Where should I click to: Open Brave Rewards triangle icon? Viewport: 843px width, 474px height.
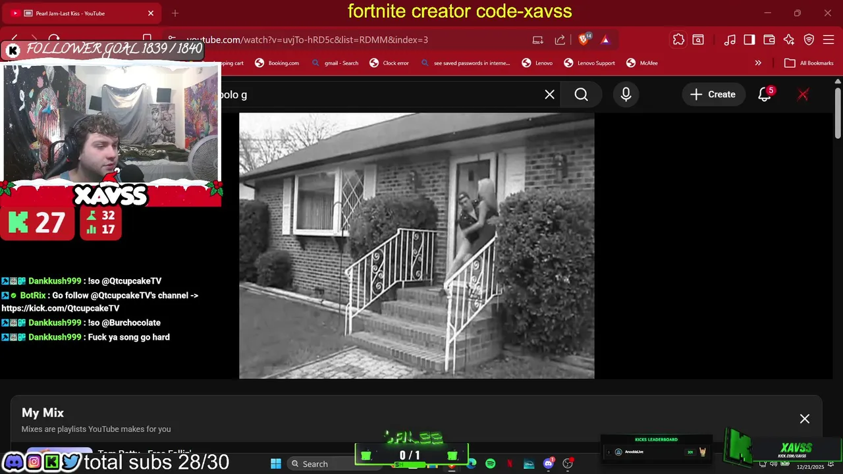tap(605, 39)
